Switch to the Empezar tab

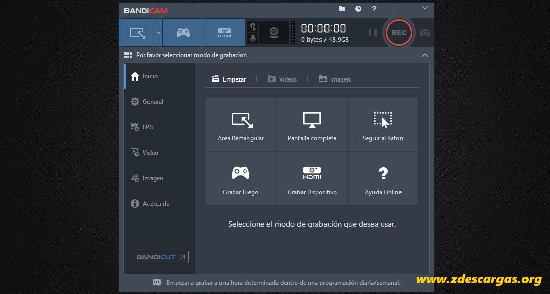tap(229, 79)
